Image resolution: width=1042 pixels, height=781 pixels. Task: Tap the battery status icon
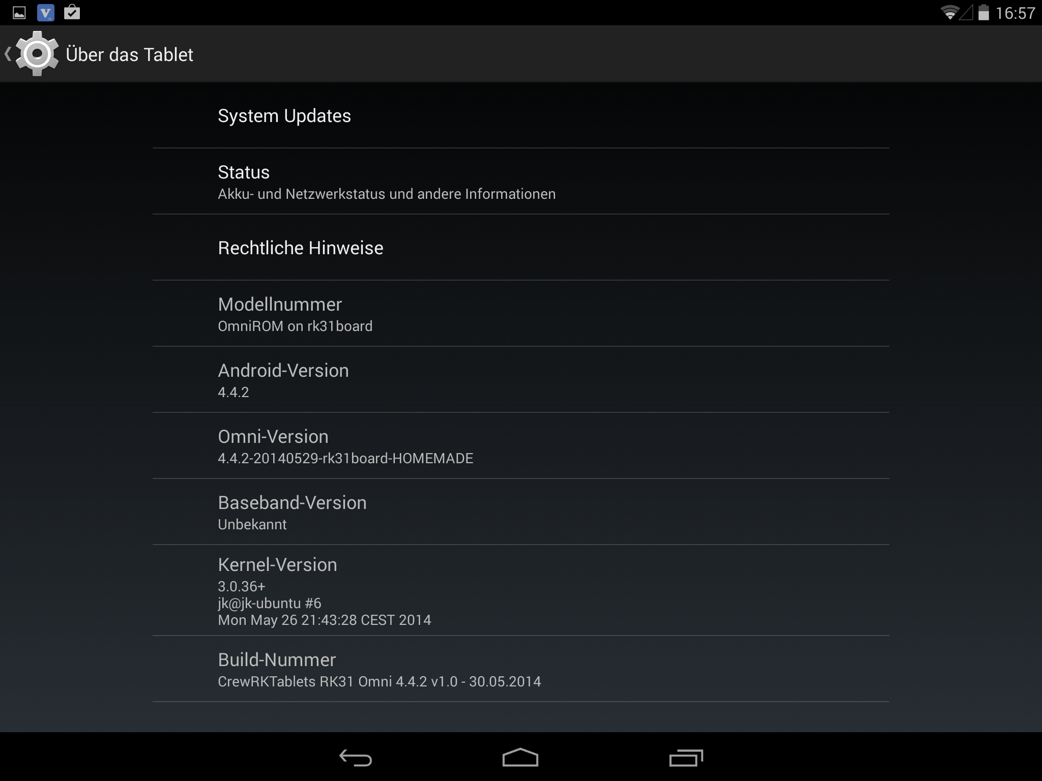[983, 13]
